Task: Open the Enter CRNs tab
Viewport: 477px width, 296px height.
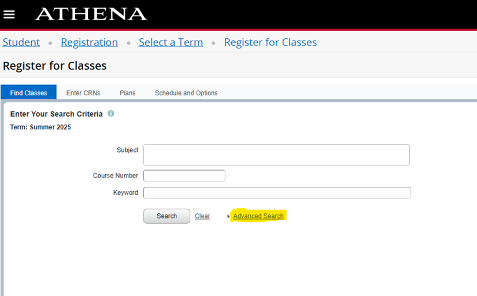Action: point(83,93)
